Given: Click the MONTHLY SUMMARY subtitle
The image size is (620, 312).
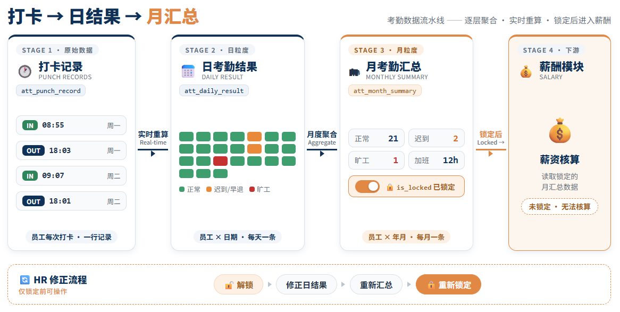Looking at the screenshot, I should coord(397,77).
